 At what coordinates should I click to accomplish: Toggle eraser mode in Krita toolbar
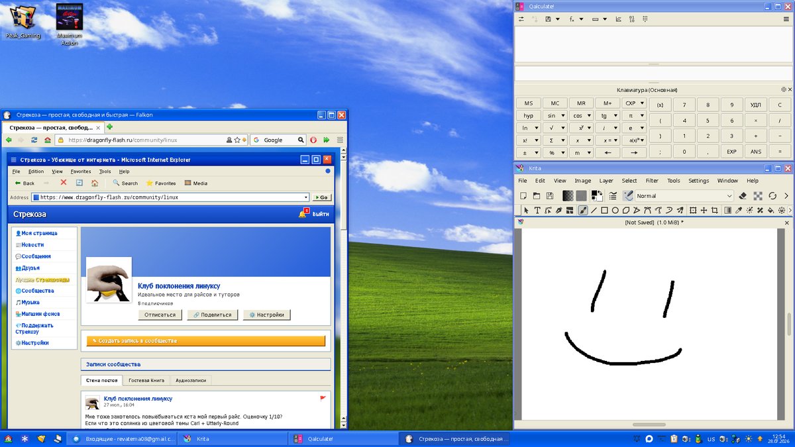(x=743, y=196)
